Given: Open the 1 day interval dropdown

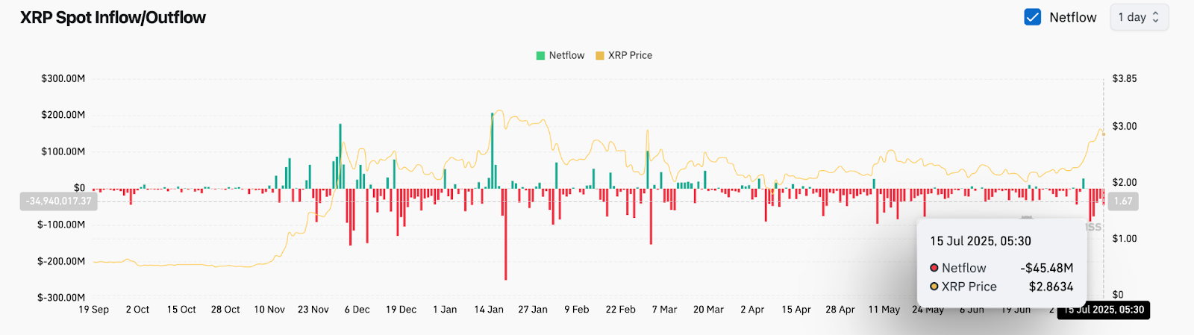Looking at the screenshot, I should pos(1139,17).
